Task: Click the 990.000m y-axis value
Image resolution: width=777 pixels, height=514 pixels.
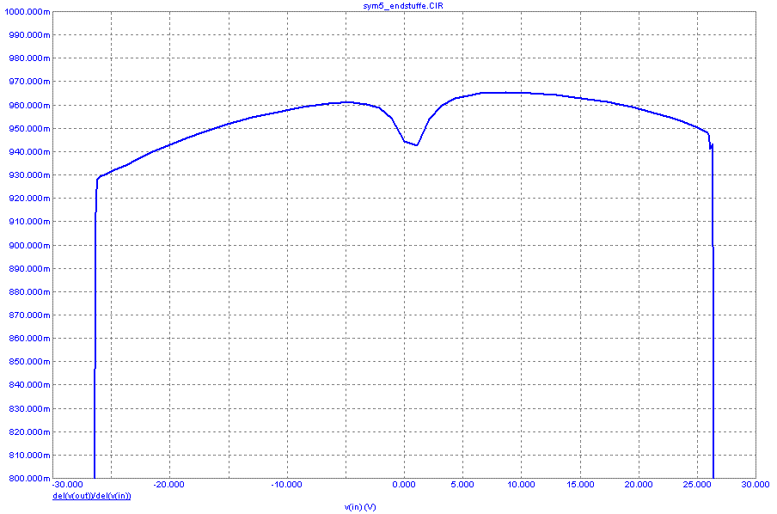Action: (x=30, y=35)
